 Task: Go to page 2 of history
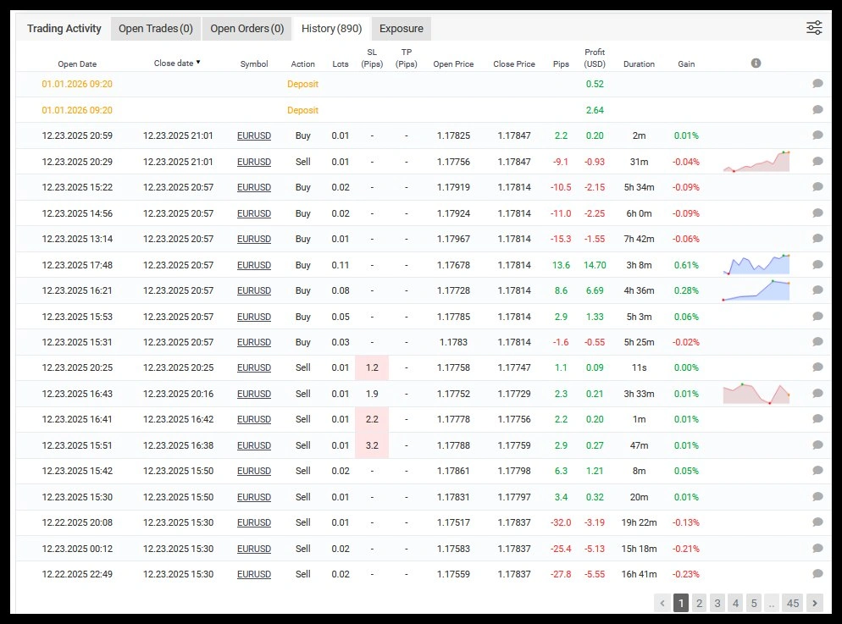click(x=699, y=603)
